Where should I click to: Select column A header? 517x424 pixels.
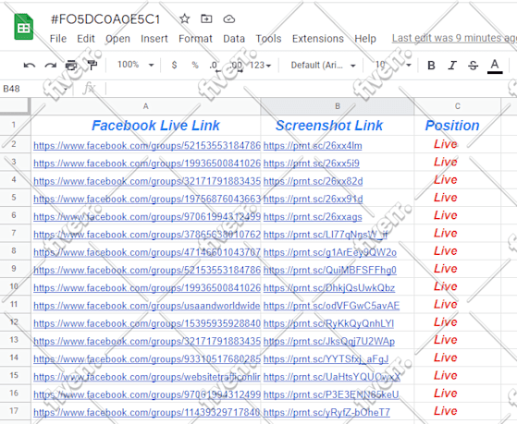[x=146, y=106]
